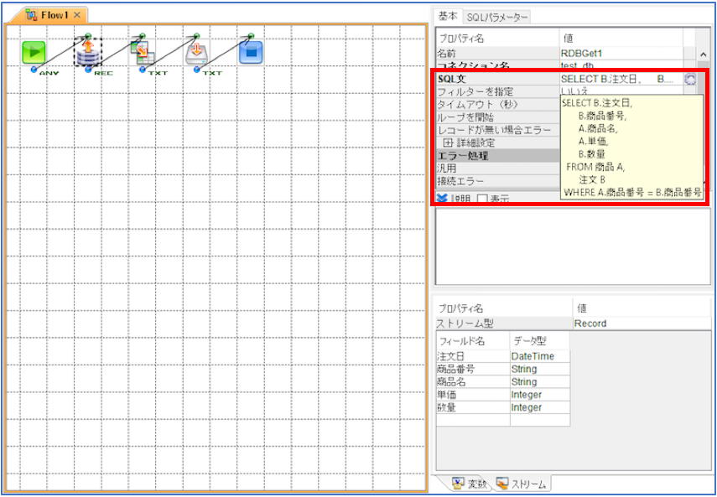Select the 注文日 field row
717x497 pixels.
[x=503, y=356]
